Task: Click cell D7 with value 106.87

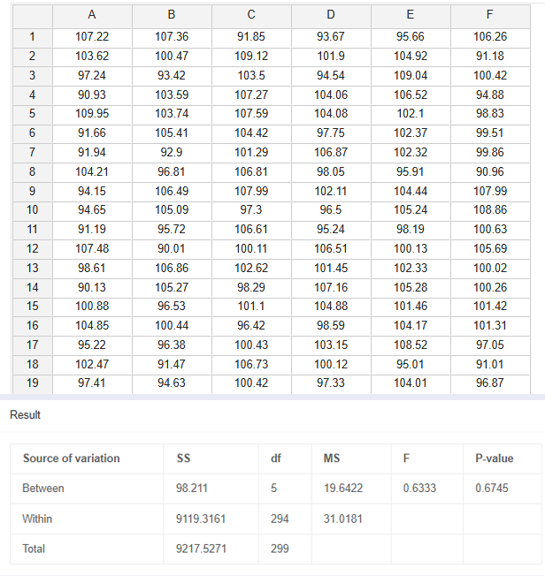Action: (331, 152)
